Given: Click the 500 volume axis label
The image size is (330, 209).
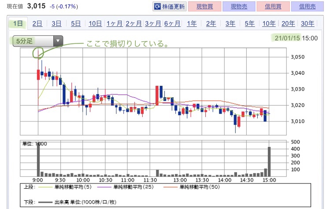Looking at the screenshot, I should [295, 142].
